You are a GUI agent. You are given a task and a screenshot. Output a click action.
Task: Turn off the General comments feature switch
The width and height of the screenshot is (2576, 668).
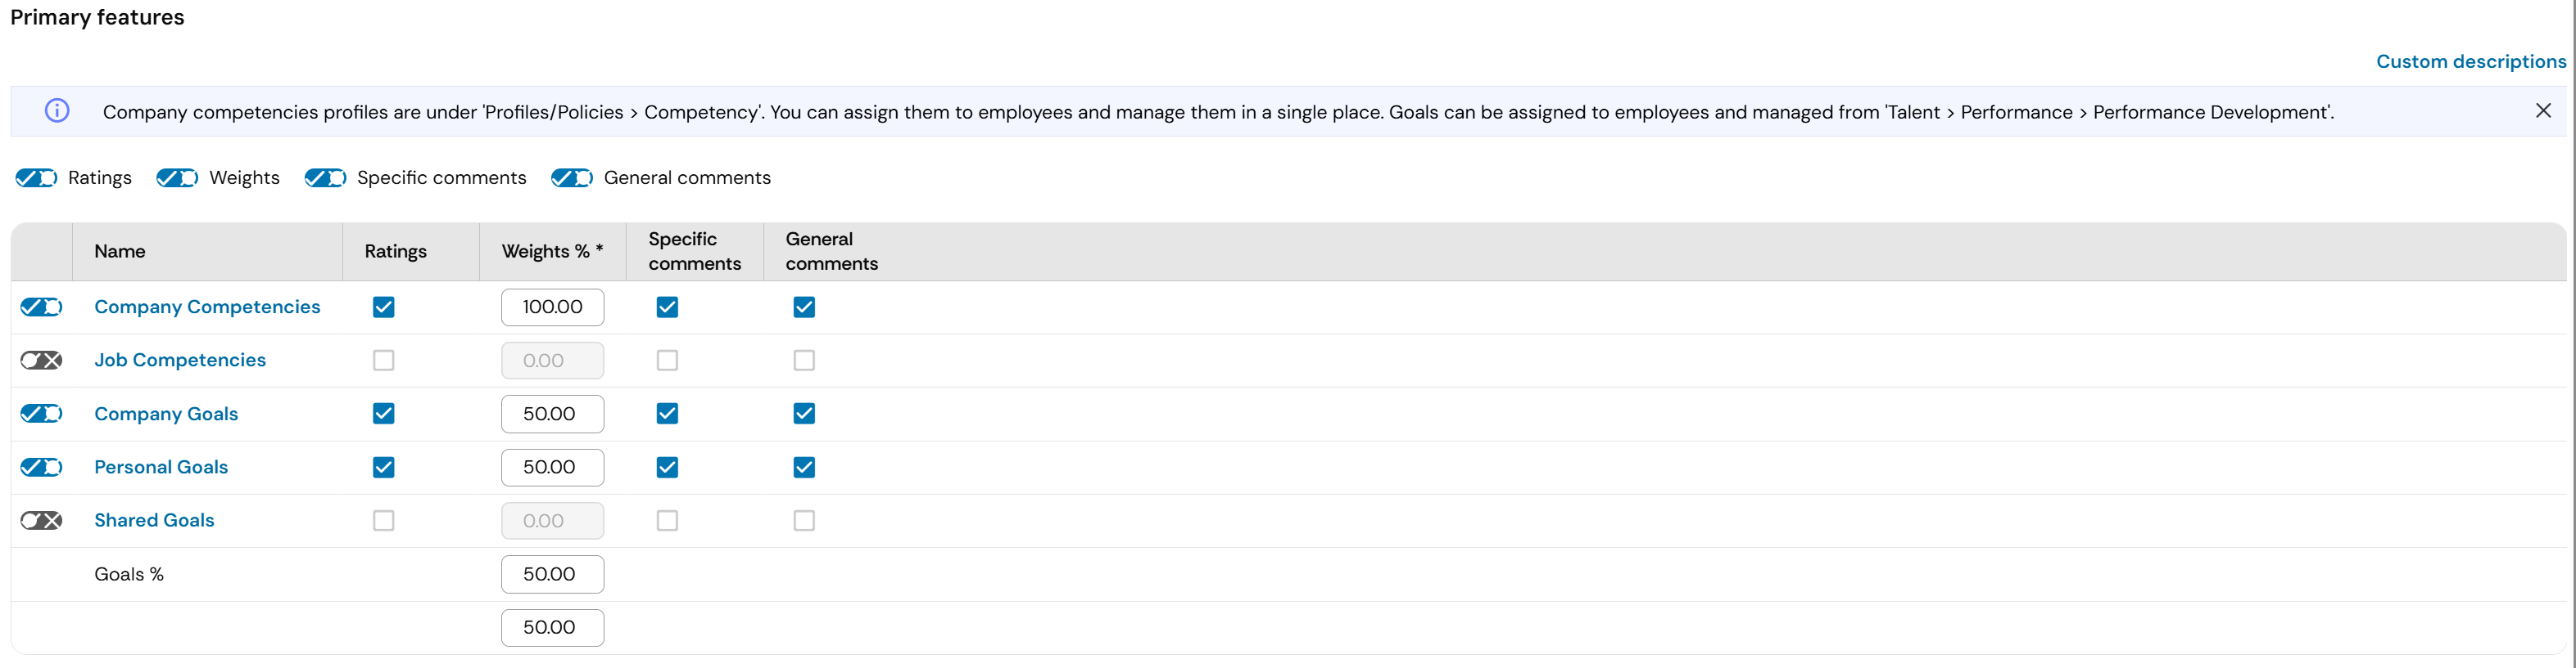pos(573,177)
